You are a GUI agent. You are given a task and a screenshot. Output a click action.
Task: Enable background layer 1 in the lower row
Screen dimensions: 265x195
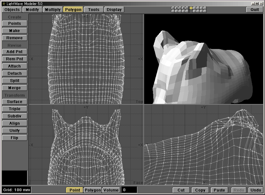(x=173, y=11)
